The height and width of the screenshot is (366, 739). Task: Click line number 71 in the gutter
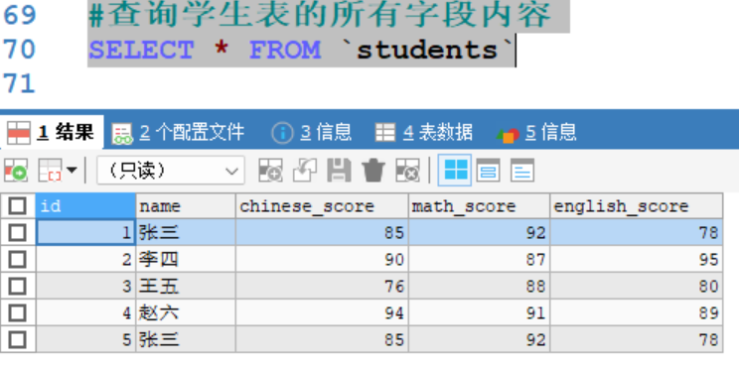click(x=19, y=83)
